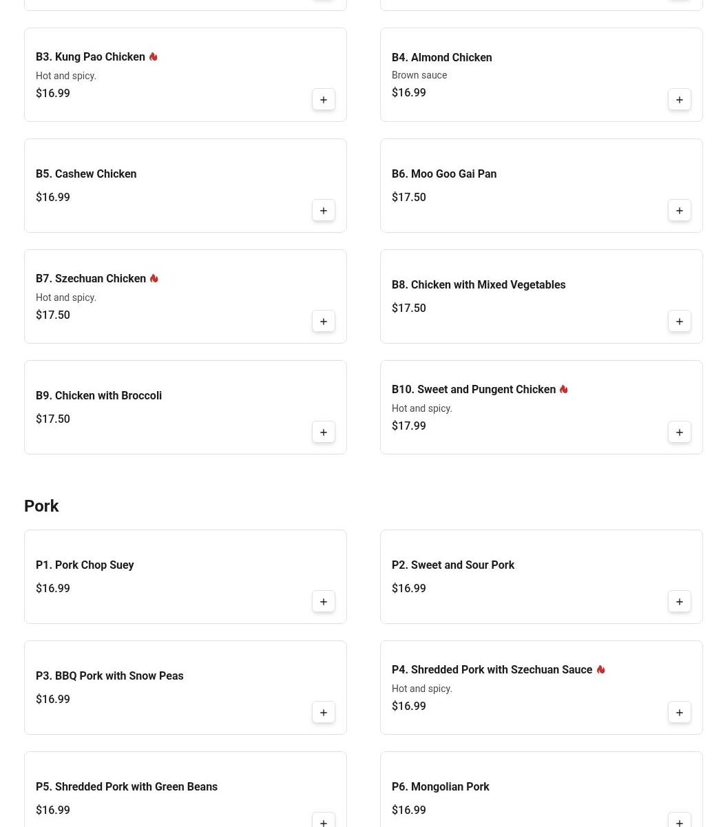Image resolution: width=723 pixels, height=827 pixels.
Task: Add BBQ Pork with Snow Peas
Action: pos(324,713)
